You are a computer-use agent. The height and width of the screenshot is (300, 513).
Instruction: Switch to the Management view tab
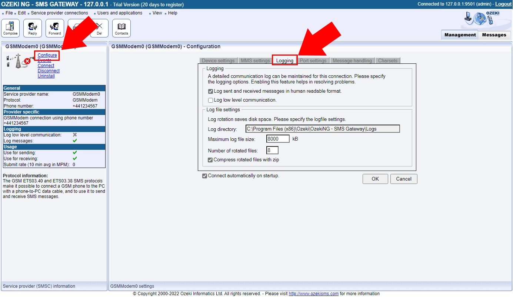click(460, 35)
